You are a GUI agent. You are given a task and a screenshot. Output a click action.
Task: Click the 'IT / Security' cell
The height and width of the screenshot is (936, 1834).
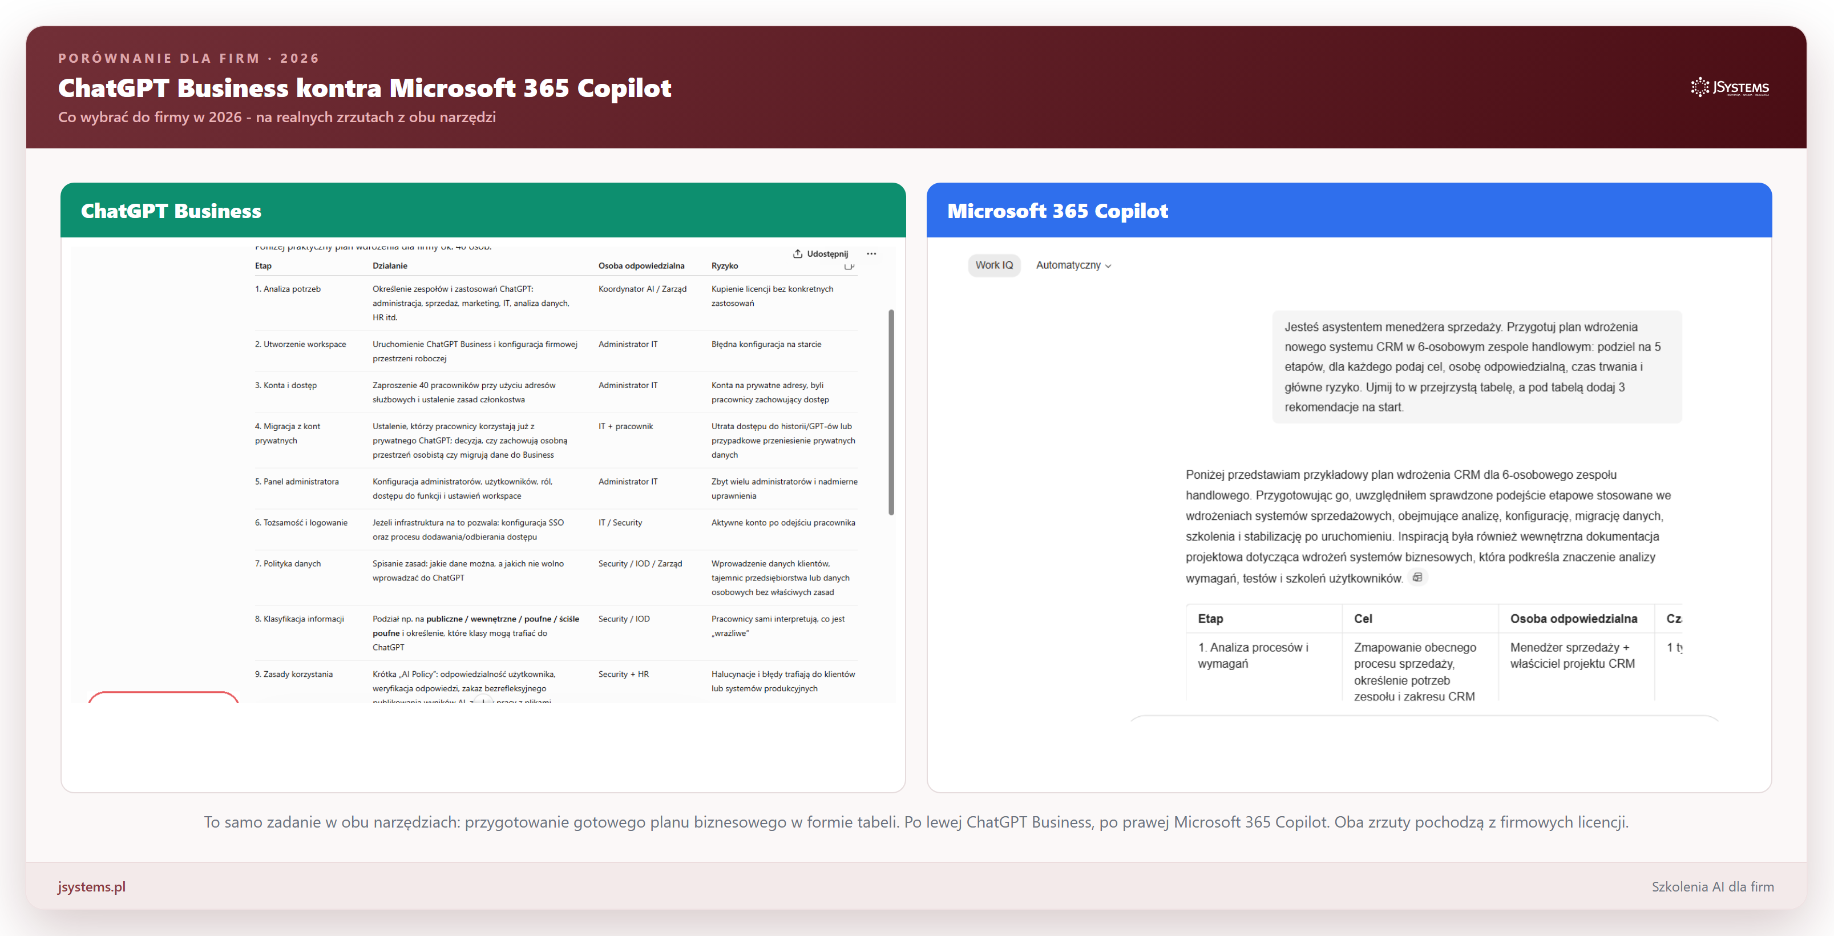pos(620,523)
